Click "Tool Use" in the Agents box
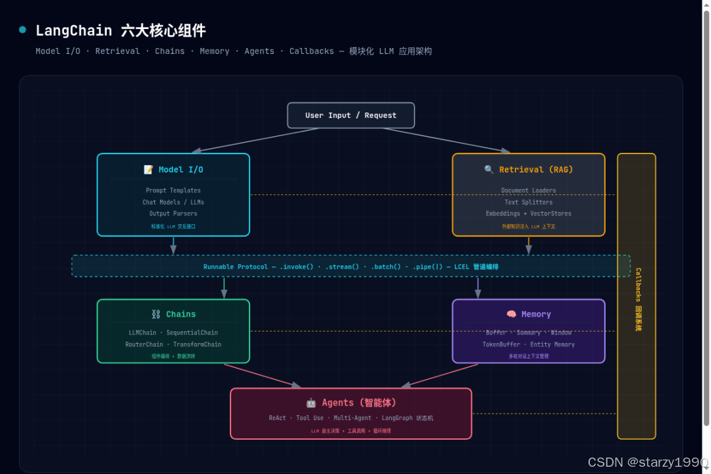 310,418
